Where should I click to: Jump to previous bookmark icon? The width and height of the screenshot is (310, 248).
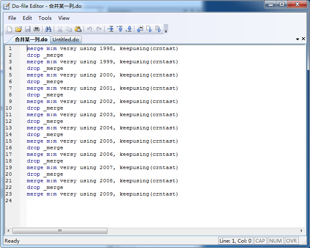pyautogui.click(x=120, y=29)
